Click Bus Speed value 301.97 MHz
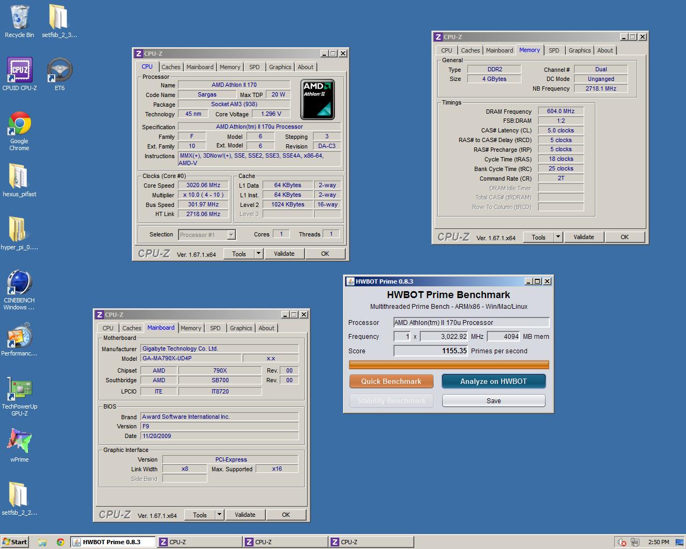Image resolution: width=686 pixels, height=549 pixels. [x=203, y=204]
